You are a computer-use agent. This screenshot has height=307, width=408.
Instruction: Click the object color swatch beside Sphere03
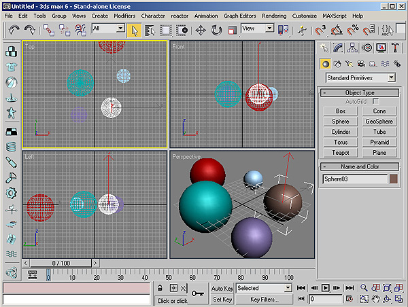point(392,179)
